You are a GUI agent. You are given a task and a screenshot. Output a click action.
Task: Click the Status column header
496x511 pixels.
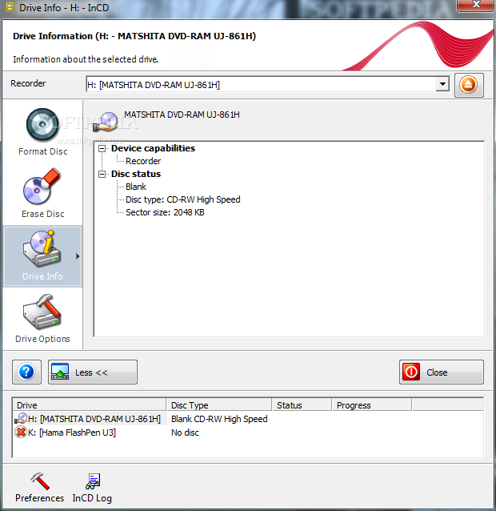pos(302,405)
